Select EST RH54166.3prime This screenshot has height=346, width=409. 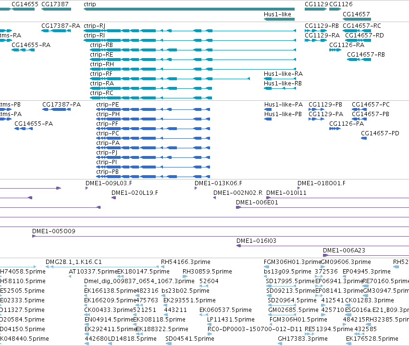pos(186,262)
